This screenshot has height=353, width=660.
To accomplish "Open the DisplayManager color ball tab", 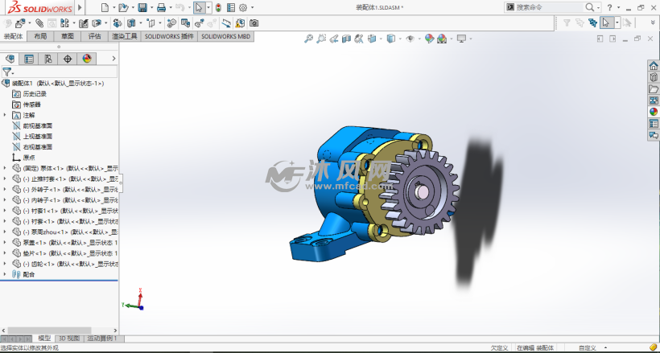I will 87,59.
